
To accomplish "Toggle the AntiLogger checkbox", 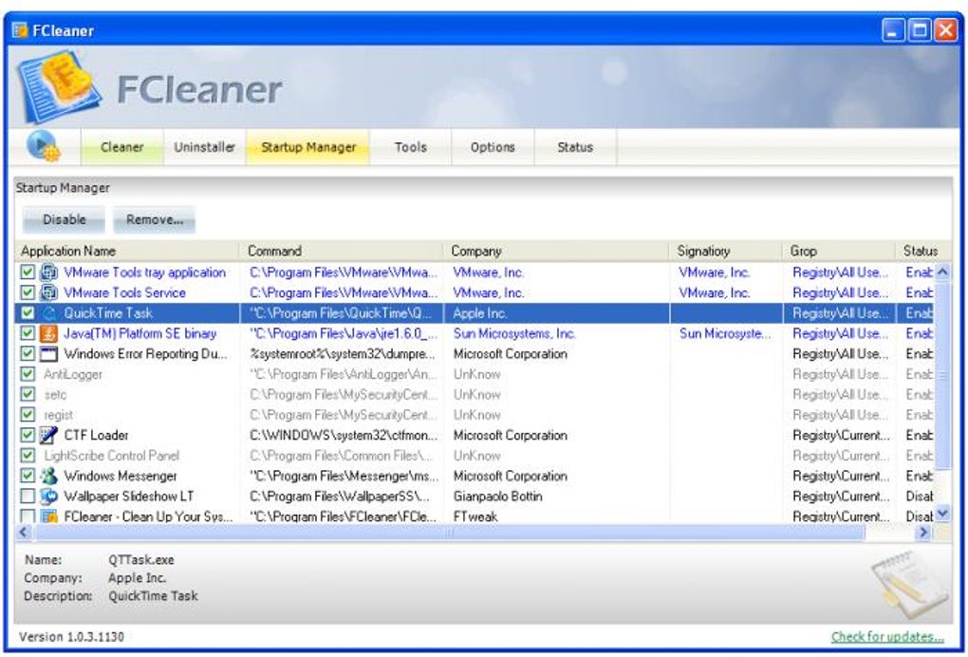I will click(28, 374).
